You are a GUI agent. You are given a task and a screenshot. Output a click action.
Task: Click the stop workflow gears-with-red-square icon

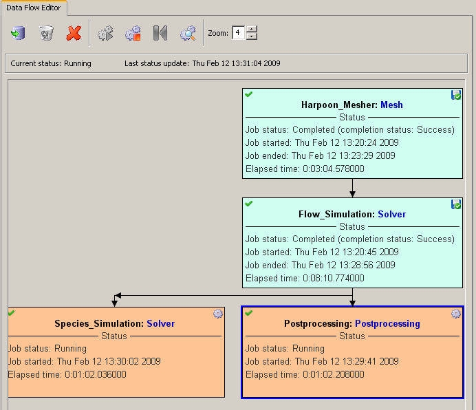(x=133, y=33)
